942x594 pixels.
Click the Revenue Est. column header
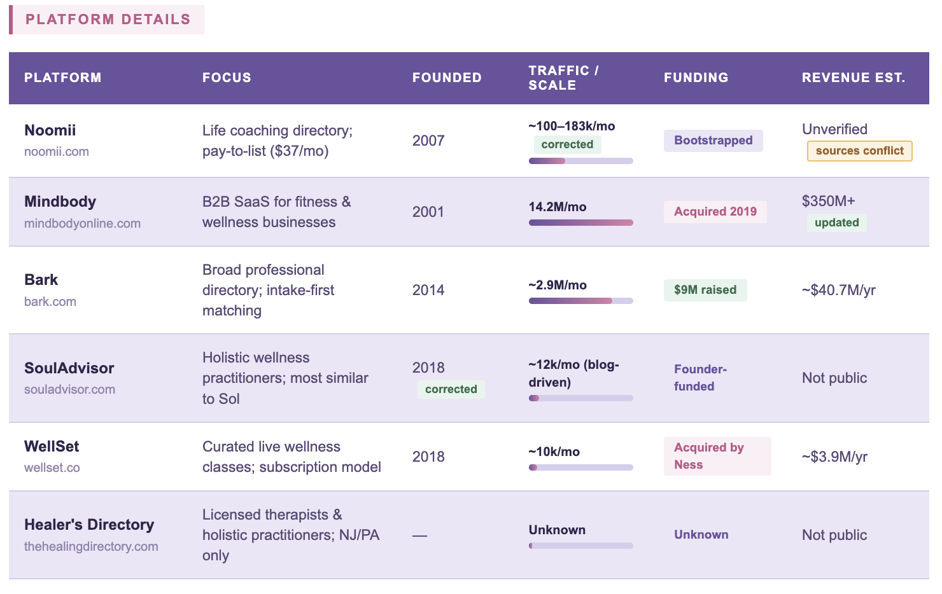pos(853,78)
